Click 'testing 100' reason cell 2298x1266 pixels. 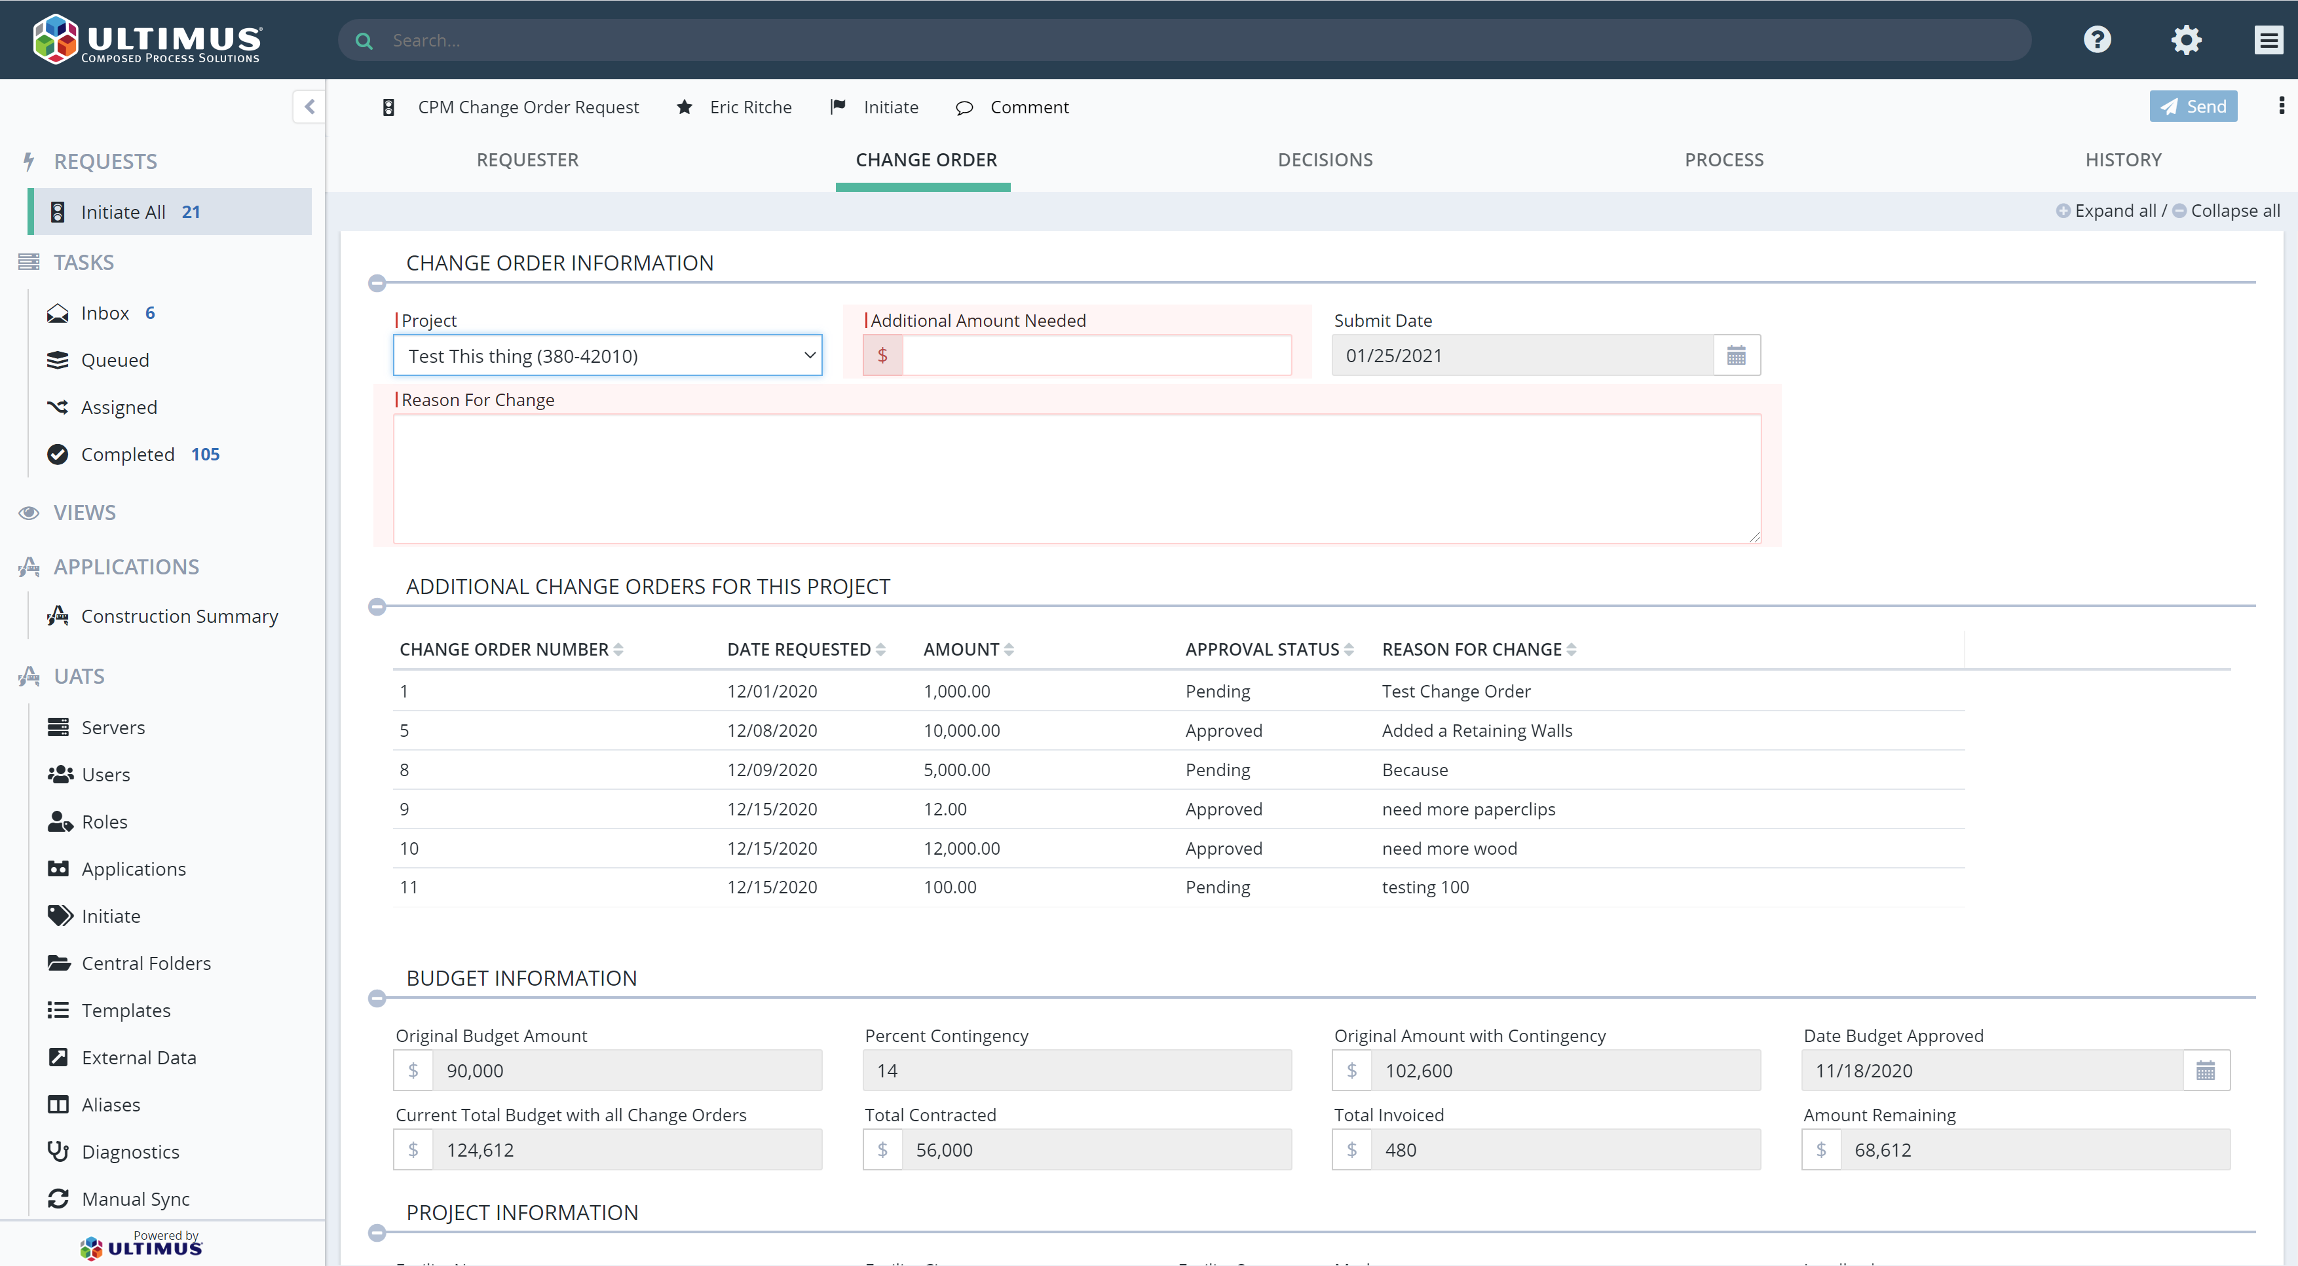click(x=1425, y=887)
